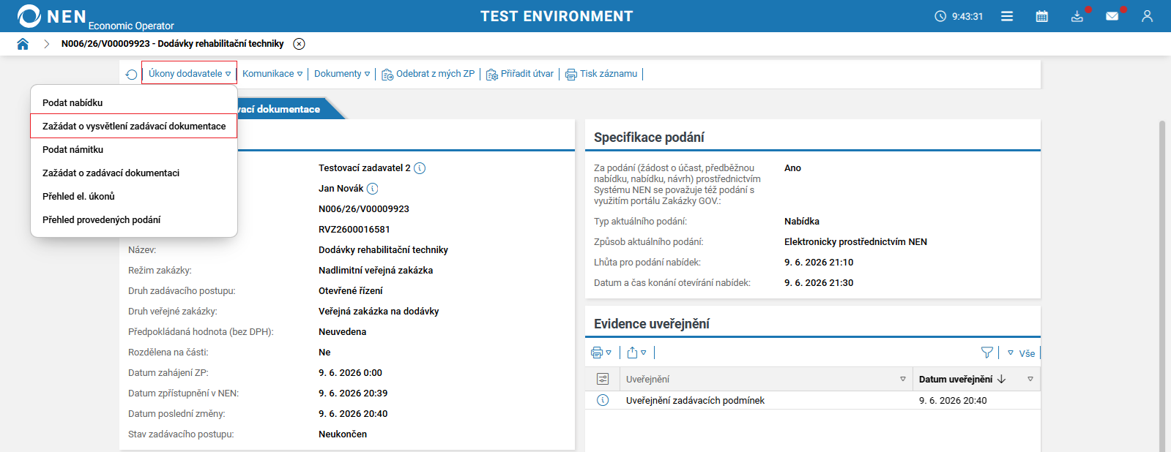The height and width of the screenshot is (452, 1171).
Task: Select Podat námitku menu item
Action: [134, 149]
